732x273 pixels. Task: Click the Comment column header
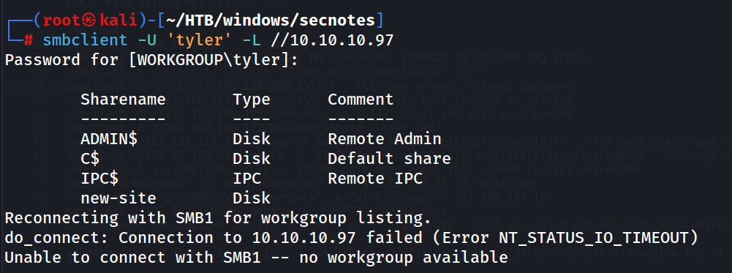pos(361,99)
